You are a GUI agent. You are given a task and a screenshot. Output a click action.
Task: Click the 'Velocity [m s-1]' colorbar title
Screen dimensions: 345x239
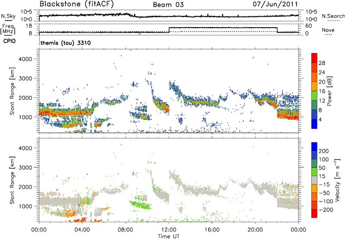coord(337,180)
